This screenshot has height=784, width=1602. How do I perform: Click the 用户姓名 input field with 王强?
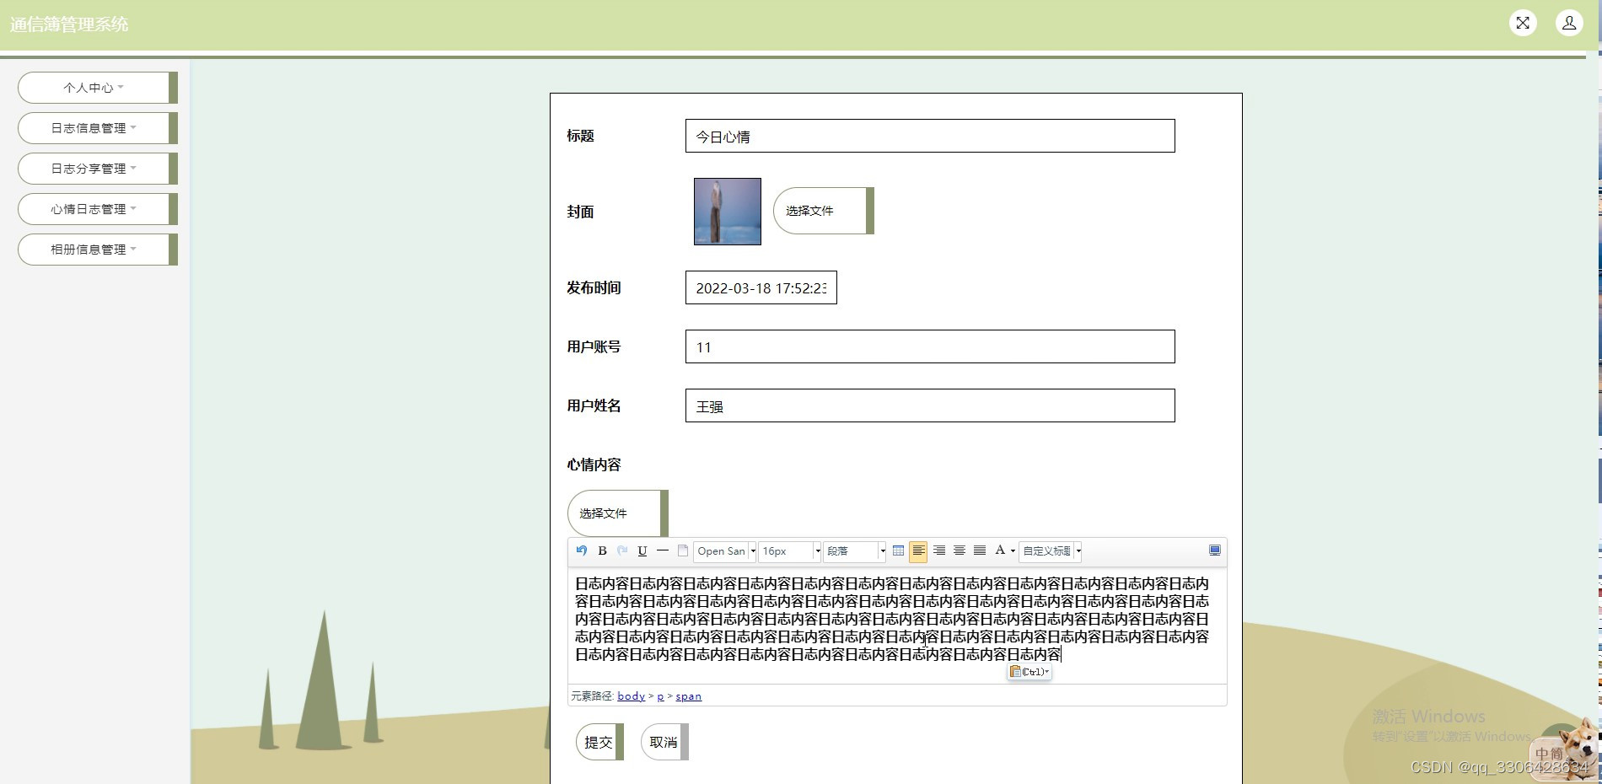click(x=930, y=405)
